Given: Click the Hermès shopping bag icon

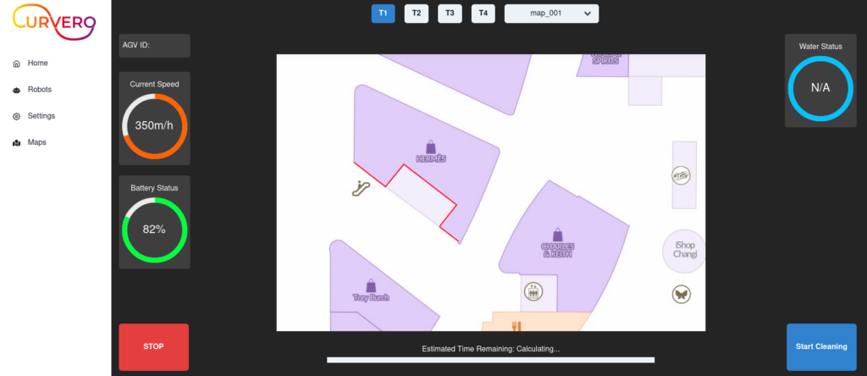Looking at the screenshot, I should (431, 146).
